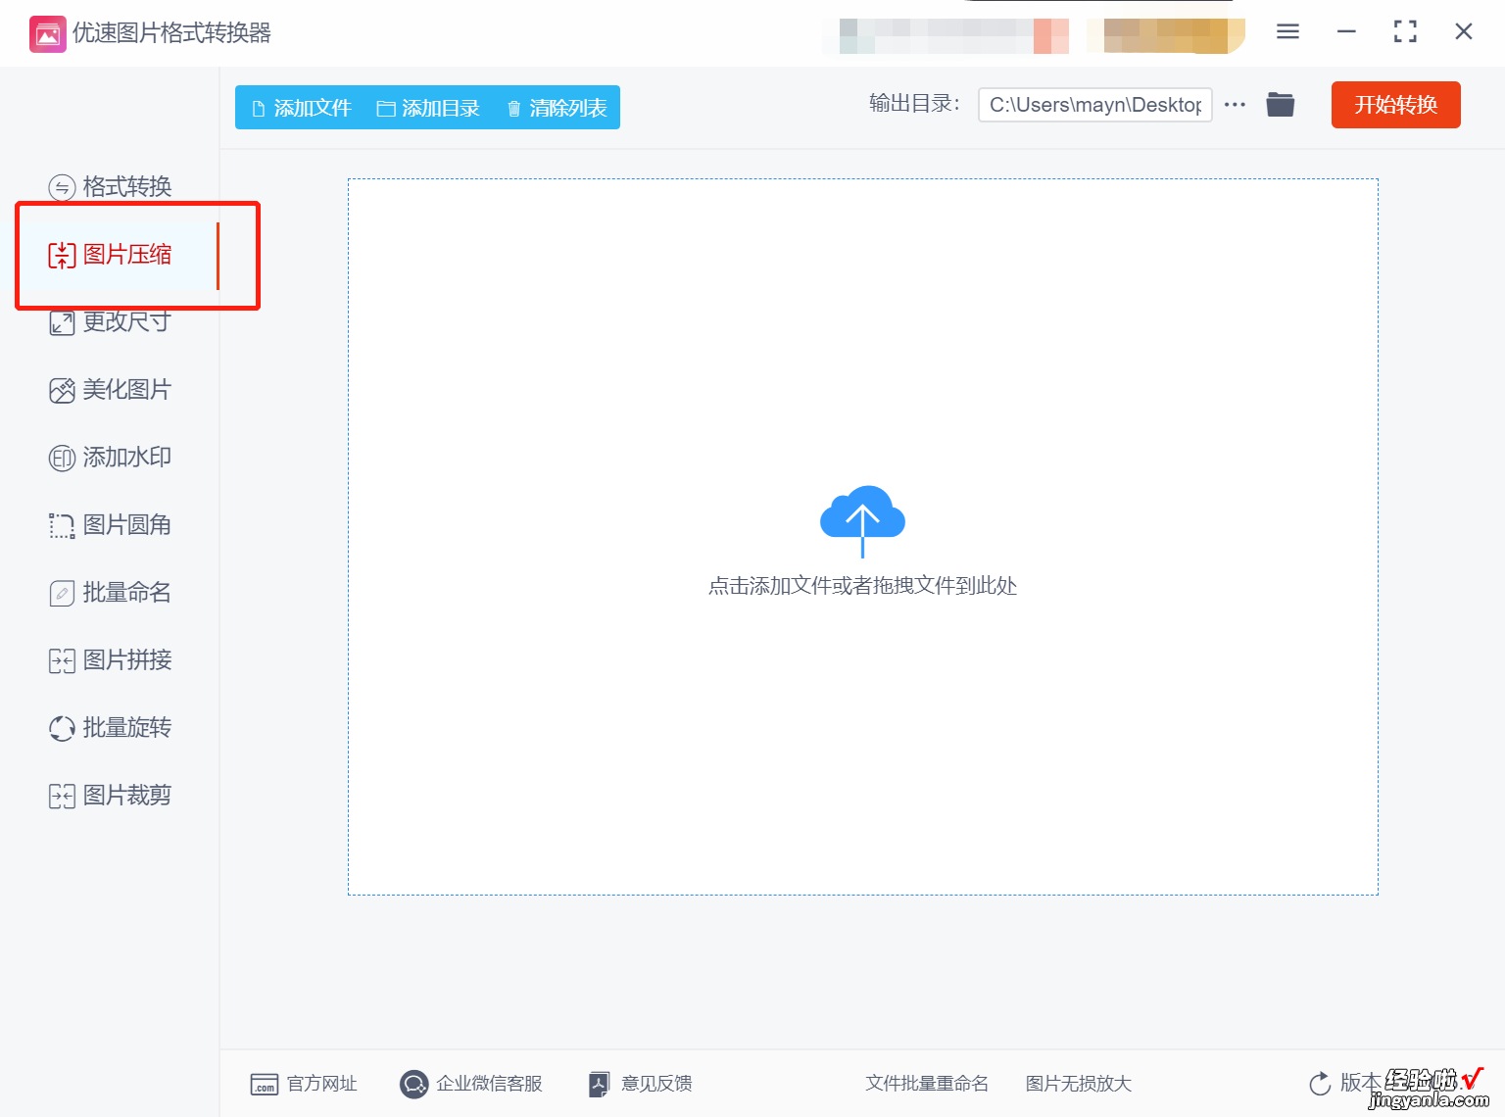
Task: Click the 美化图片 beautify icon
Action: (62, 391)
